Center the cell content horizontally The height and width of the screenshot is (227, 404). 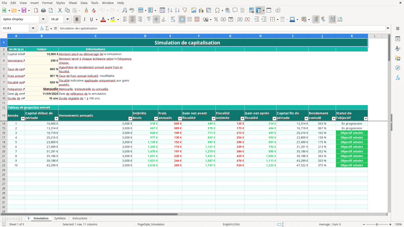click(x=132, y=20)
